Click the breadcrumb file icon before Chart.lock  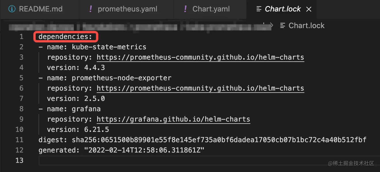(x=283, y=26)
